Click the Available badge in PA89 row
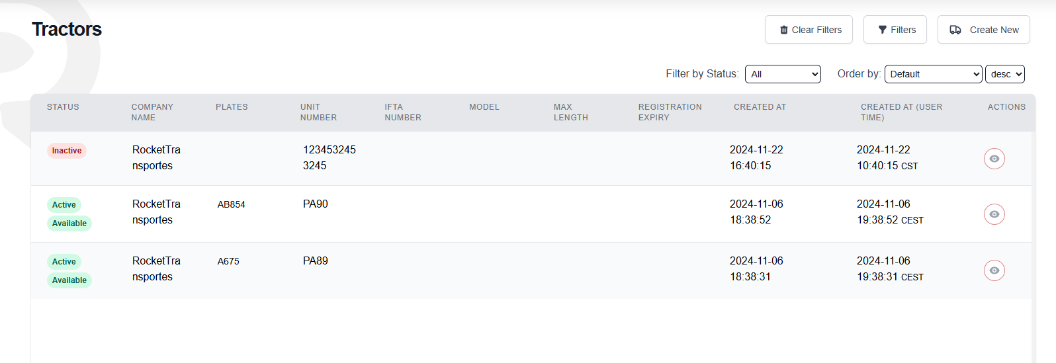This screenshot has width=1056, height=363. pos(69,280)
